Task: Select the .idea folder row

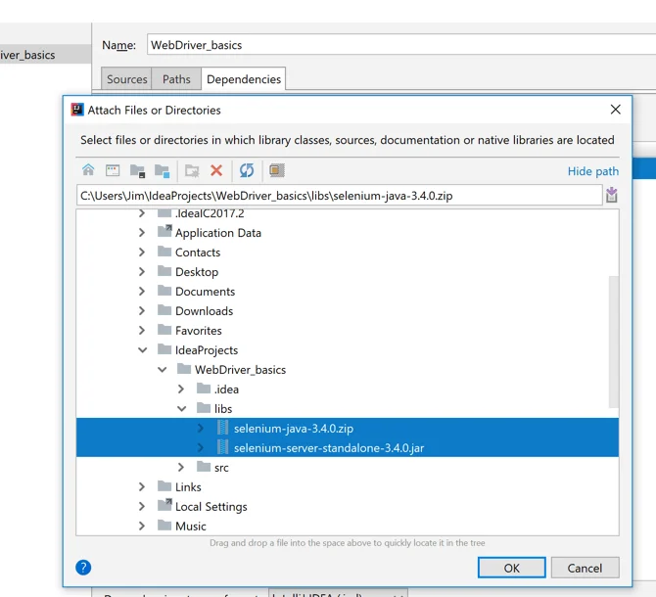Action: click(348, 389)
